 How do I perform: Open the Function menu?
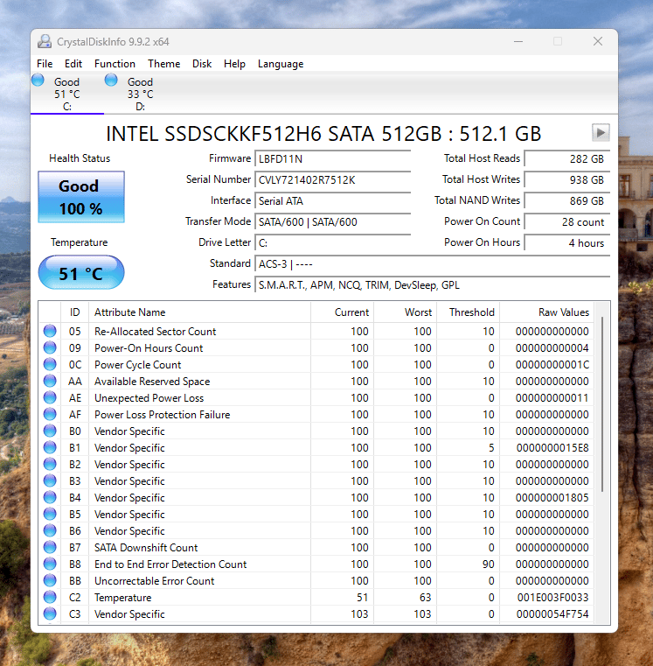pyautogui.click(x=115, y=64)
